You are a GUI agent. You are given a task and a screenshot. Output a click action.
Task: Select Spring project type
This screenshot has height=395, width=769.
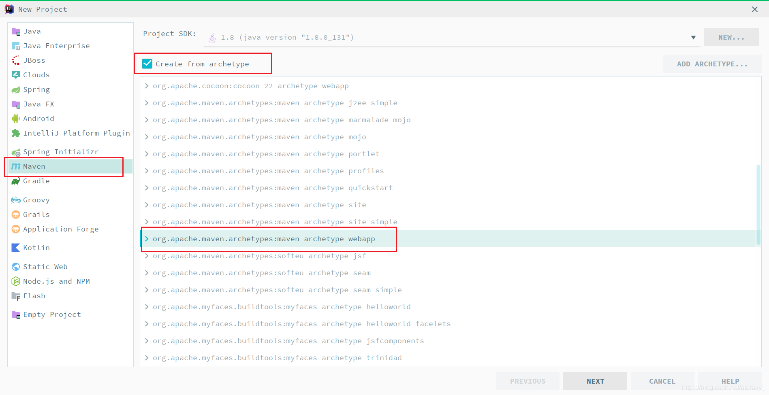pyautogui.click(x=70, y=89)
